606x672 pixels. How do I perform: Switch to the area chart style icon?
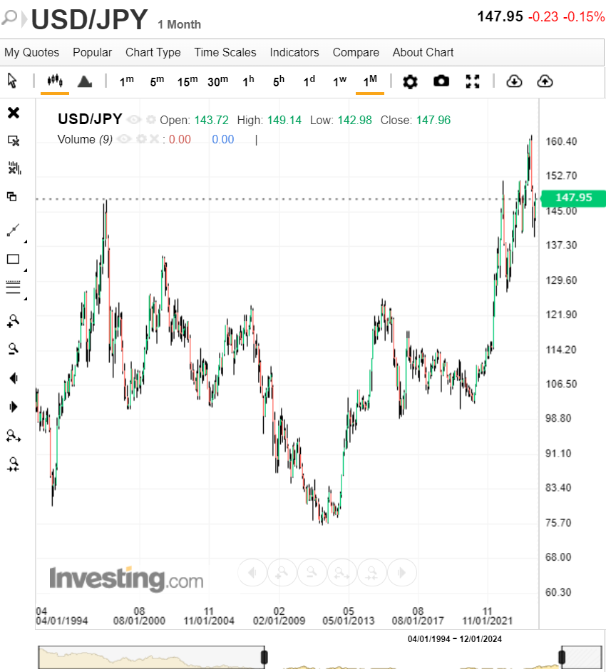point(85,81)
